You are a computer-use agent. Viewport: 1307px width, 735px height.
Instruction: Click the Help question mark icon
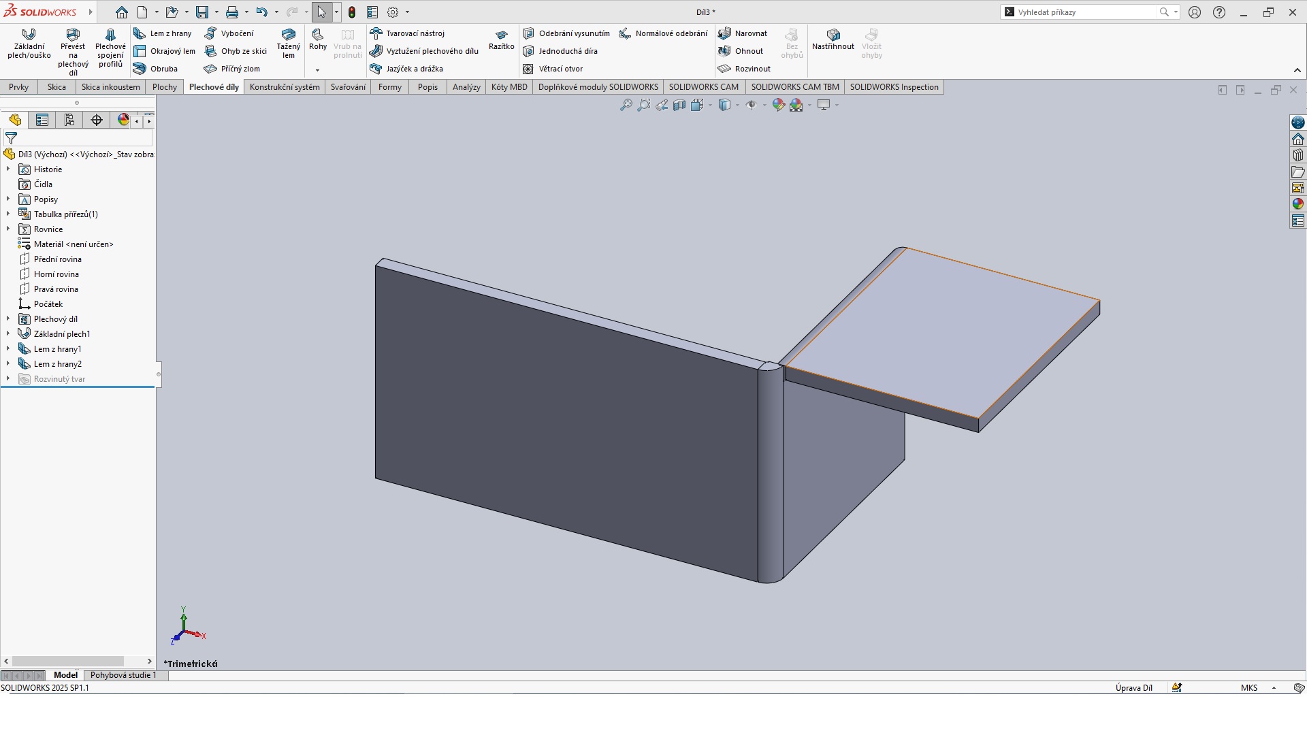[x=1219, y=12]
